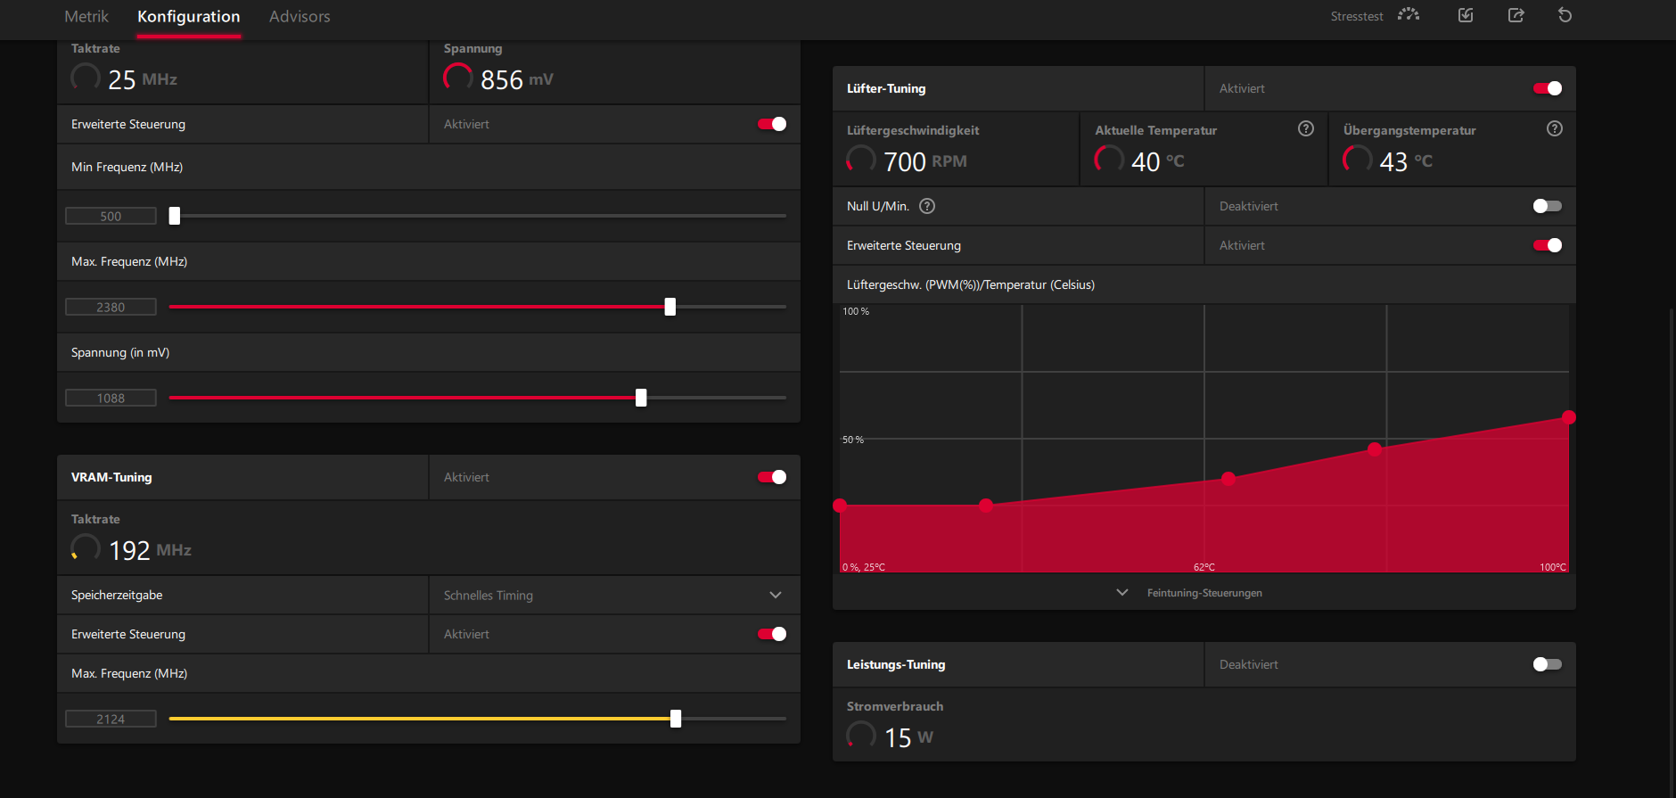Click the Min Frequenz 500 input field

pos(111,216)
